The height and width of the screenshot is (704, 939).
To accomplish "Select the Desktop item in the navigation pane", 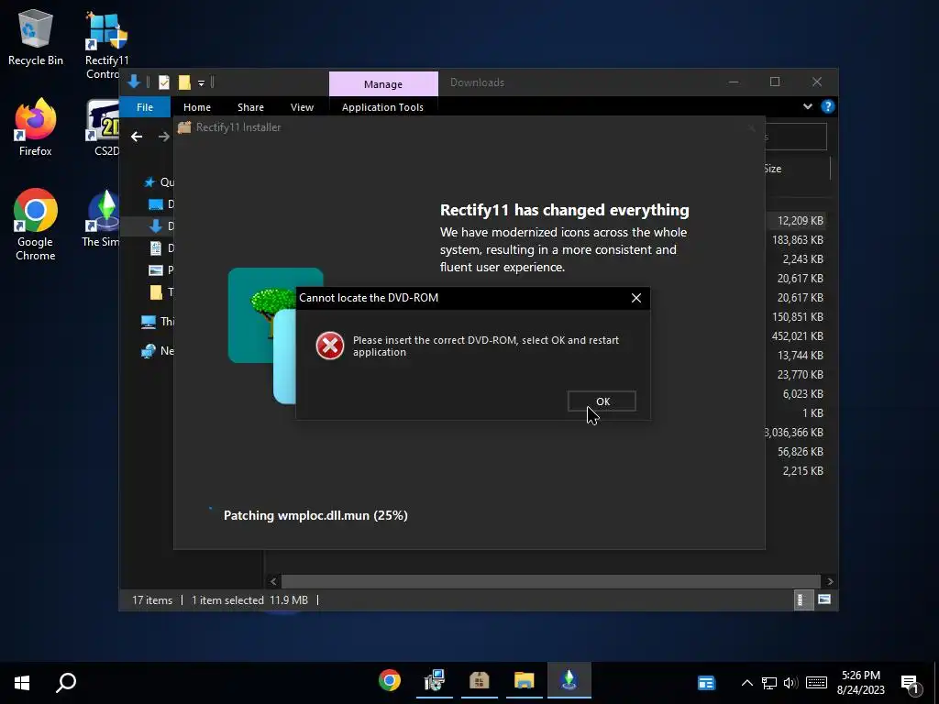I will tap(160, 204).
